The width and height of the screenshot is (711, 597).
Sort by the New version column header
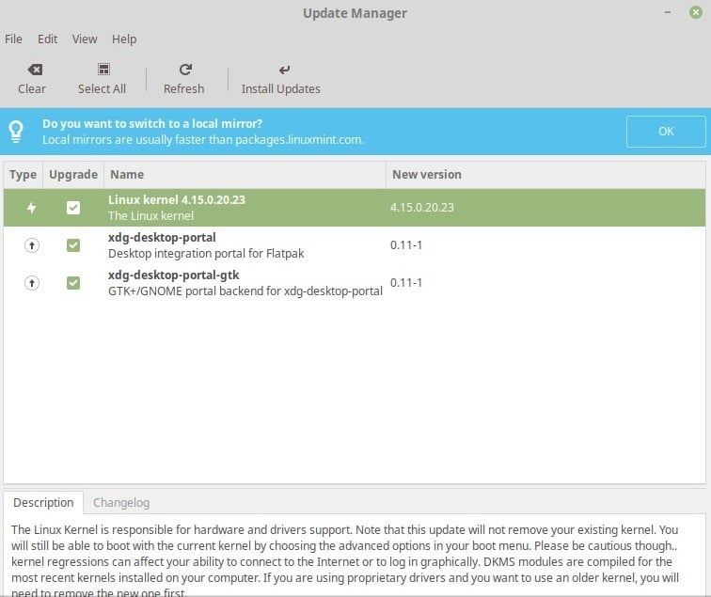click(545, 175)
